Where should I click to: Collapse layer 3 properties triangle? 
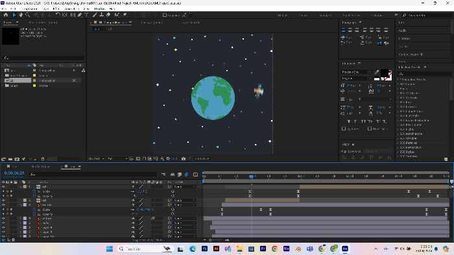(21, 205)
